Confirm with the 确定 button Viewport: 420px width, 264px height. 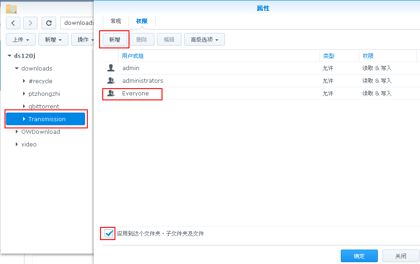[359, 256]
